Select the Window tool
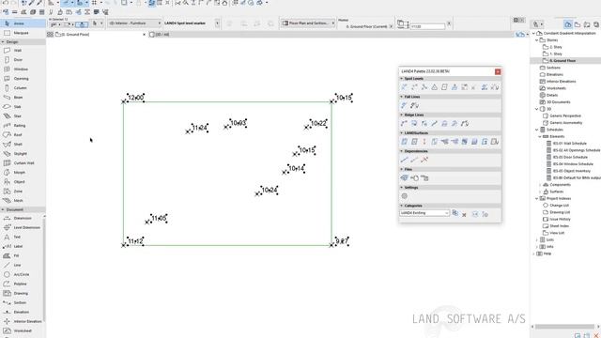Screen dimensions: 601x338 click(23, 69)
